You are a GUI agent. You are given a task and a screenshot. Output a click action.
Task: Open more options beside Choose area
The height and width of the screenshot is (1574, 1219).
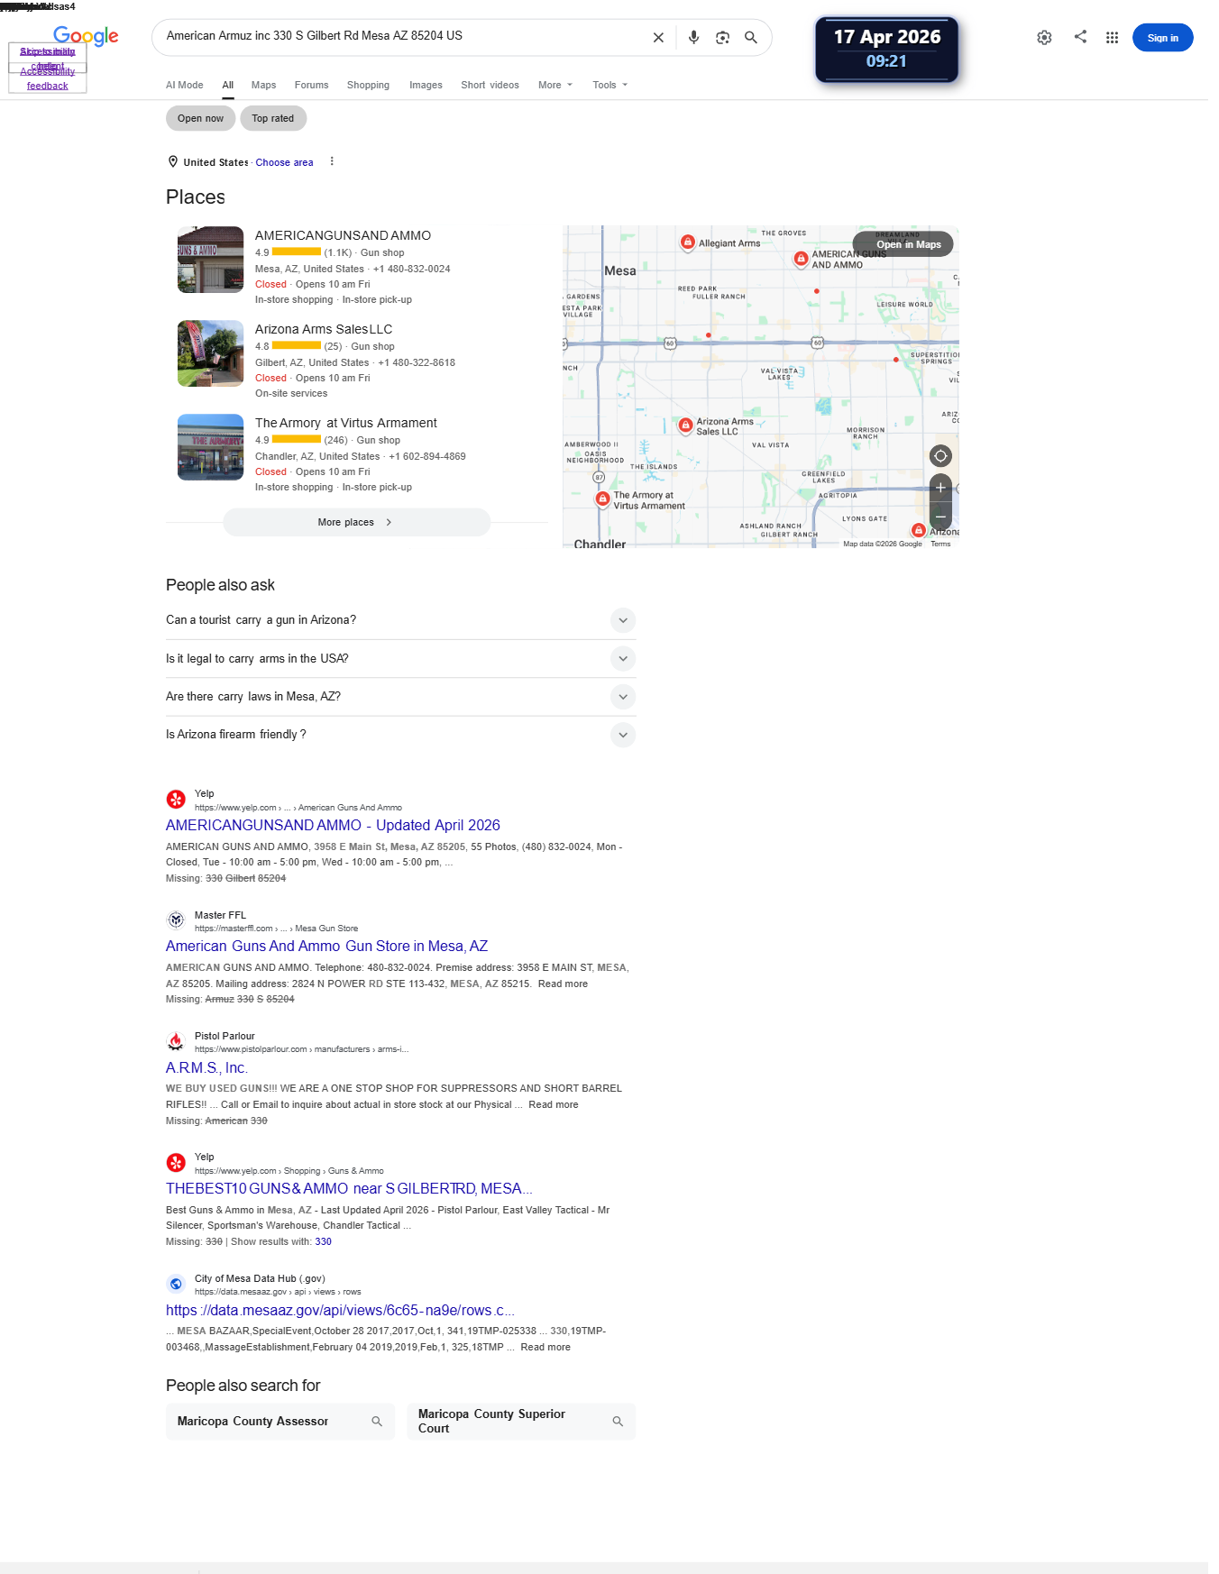[332, 161]
